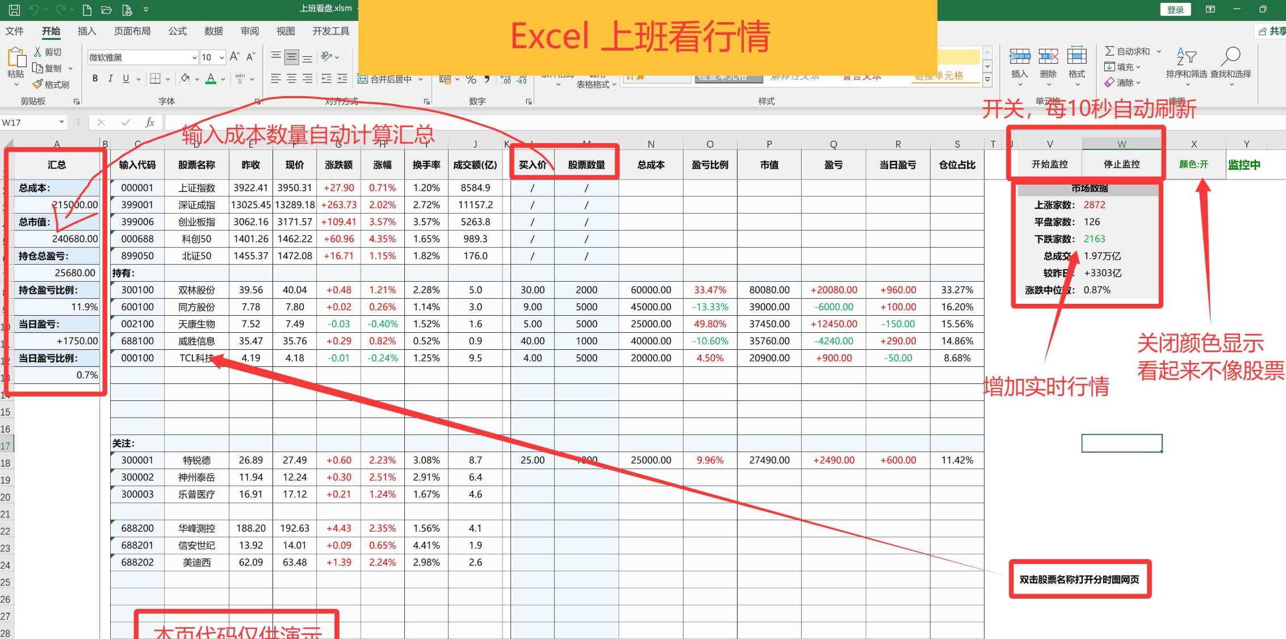Open the 开发工具 ribbon tab

click(330, 31)
